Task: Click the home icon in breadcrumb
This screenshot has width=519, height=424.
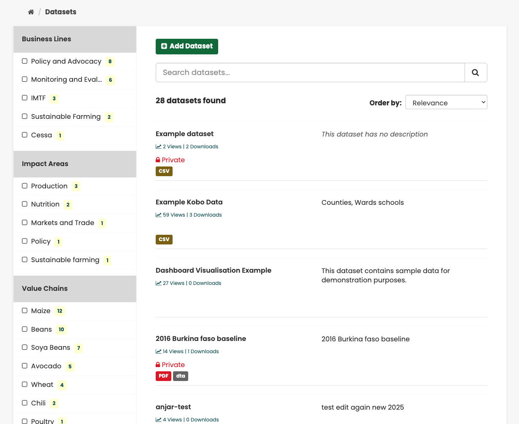Action: (31, 12)
